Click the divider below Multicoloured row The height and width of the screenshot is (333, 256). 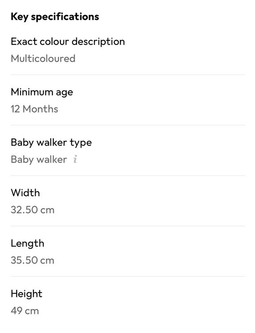coord(128,75)
